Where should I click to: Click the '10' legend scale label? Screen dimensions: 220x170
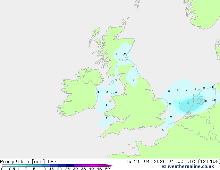coord(43,169)
